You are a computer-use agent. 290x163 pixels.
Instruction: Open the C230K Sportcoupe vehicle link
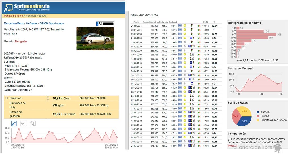[x=52, y=23]
